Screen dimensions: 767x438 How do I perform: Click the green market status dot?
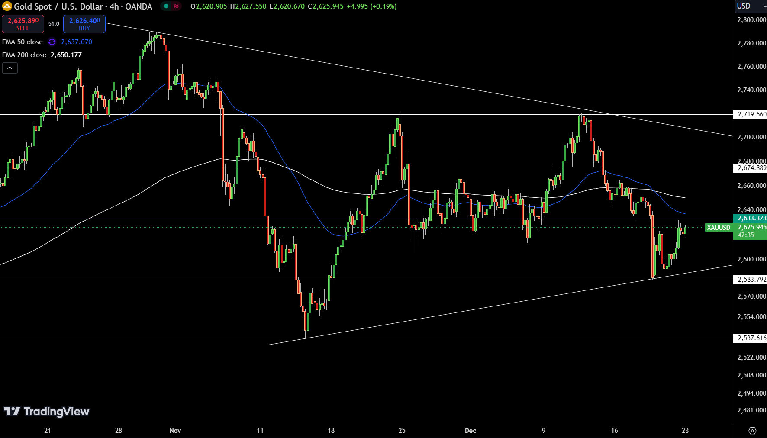(166, 6)
